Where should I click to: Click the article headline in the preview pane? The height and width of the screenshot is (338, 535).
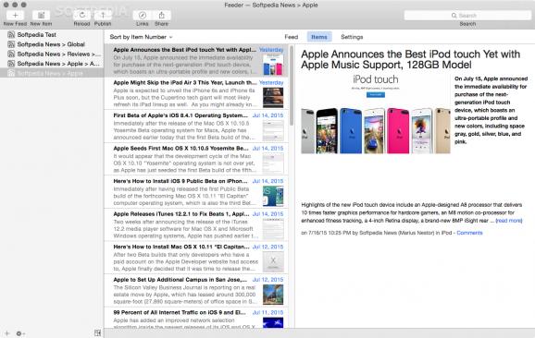tap(410, 59)
